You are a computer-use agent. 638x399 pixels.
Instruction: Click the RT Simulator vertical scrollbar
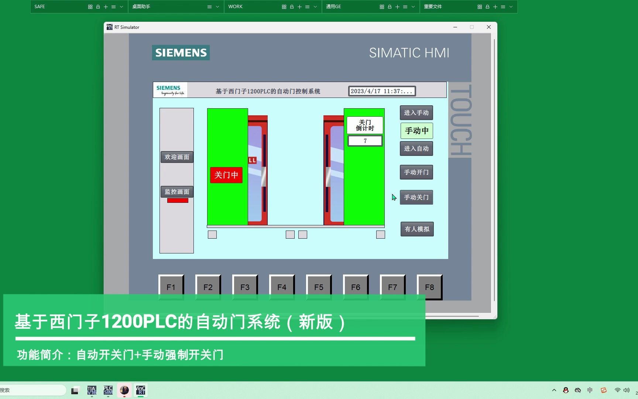tap(494, 170)
